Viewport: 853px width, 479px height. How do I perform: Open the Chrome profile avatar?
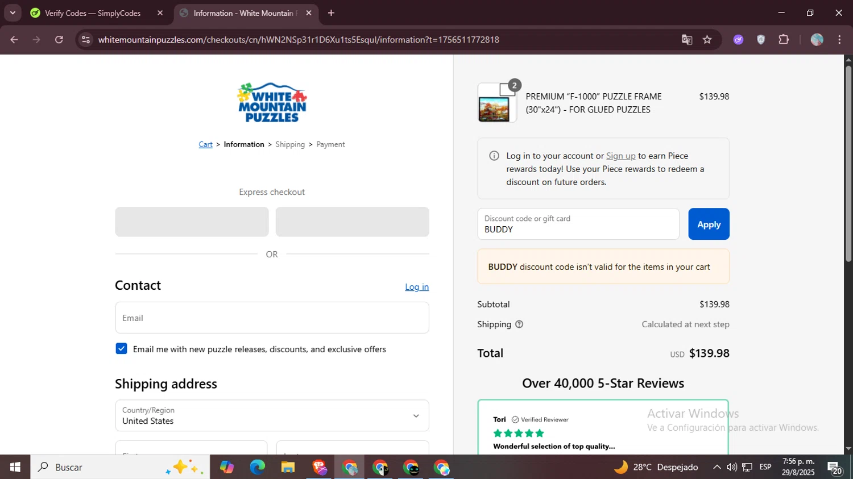(x=817, y=40)
